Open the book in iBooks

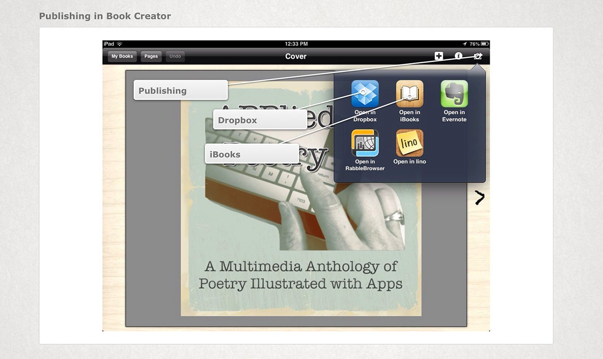(409, 94)
